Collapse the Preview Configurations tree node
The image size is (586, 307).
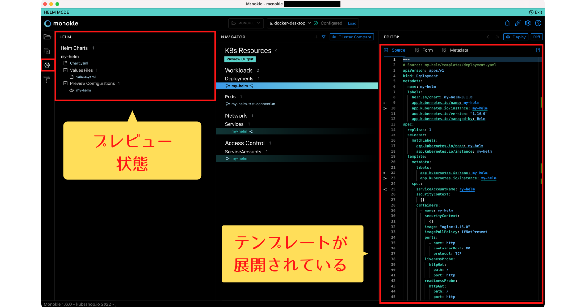(x=65, y=83)
